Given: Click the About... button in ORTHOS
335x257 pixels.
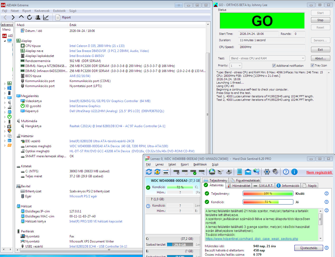Looking at the screenshot, I should point(320,58).
